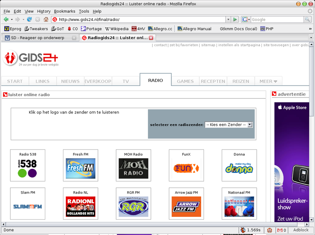
Task: Open the File menu
Action: point(7,11)
